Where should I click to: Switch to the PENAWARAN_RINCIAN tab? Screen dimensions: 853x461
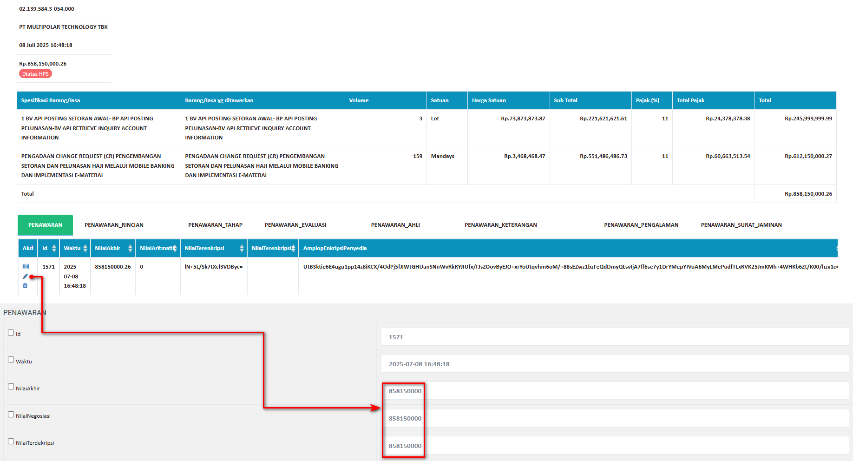tap(114, 225)
